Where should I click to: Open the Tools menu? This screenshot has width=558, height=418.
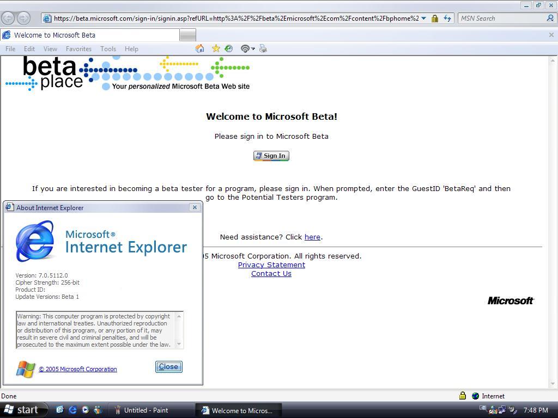pos(108,48)
